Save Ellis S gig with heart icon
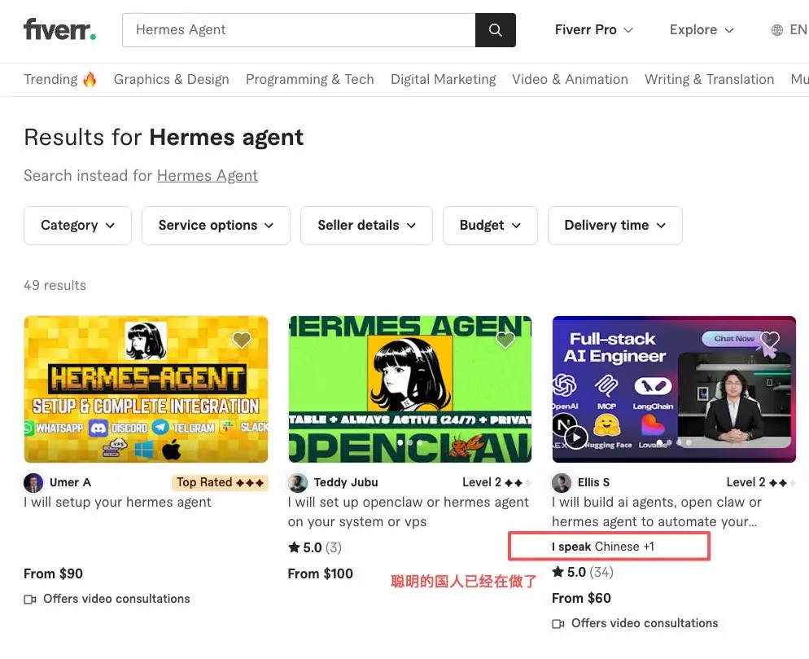 (x=770, y=340)
